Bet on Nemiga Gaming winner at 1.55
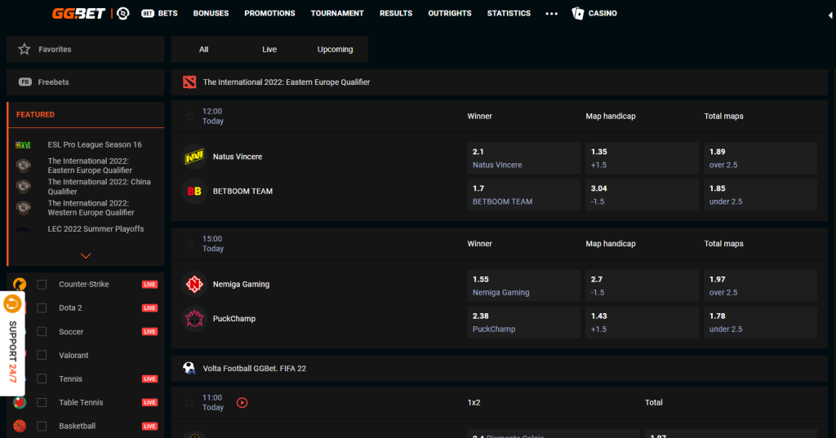Image resolution: width=836 pixels, height=438 pixels. coord(523,285)
